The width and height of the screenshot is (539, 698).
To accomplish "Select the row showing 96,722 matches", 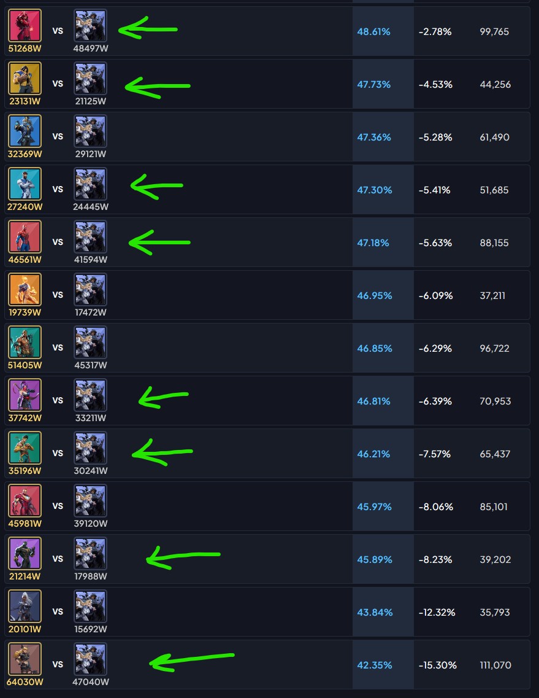I will point(267,348).
